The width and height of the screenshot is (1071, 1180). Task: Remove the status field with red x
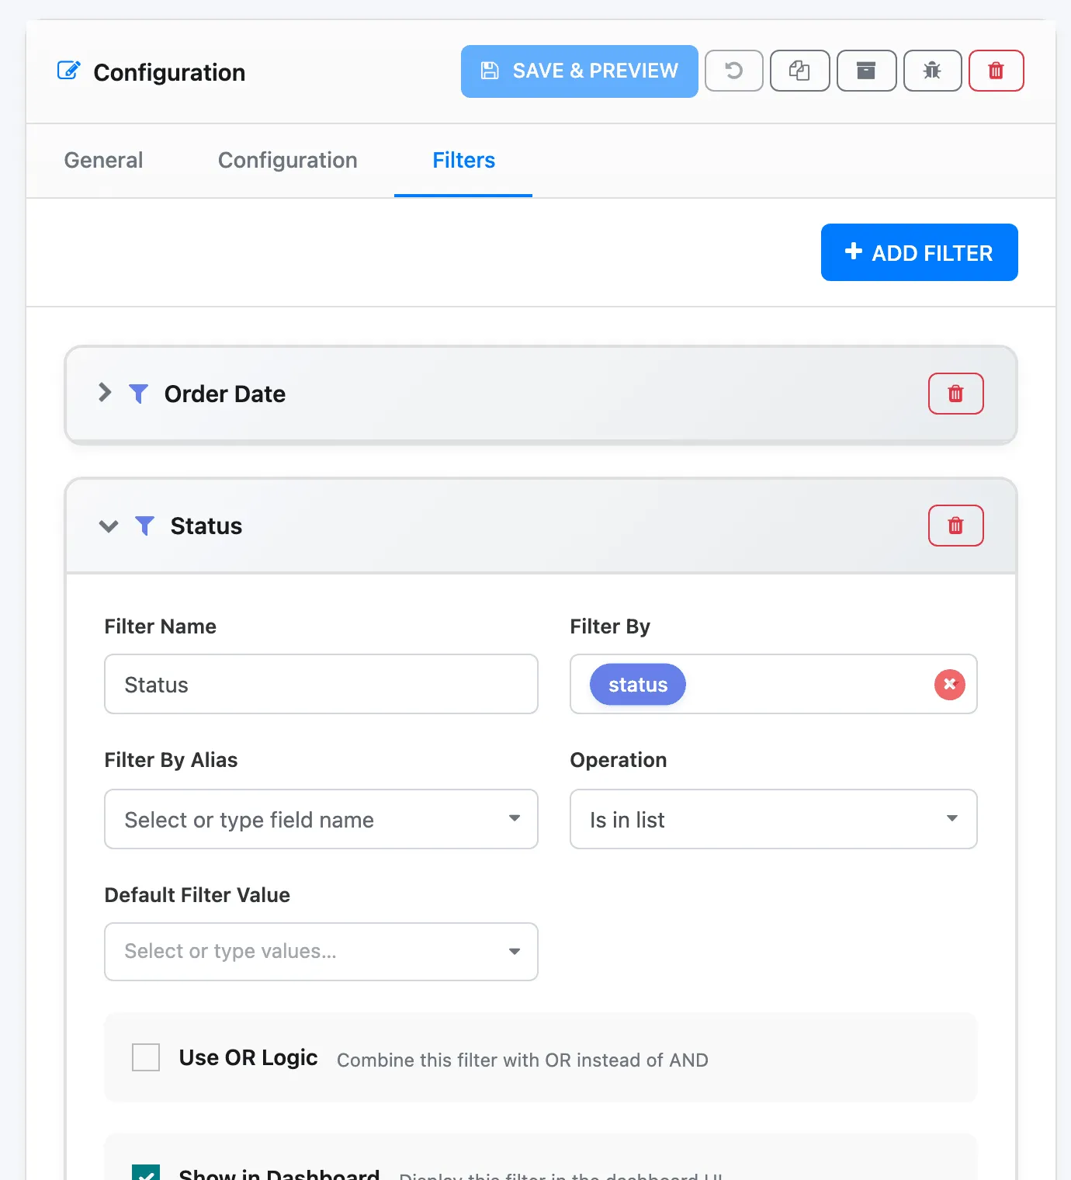click(x=950, y=685)
